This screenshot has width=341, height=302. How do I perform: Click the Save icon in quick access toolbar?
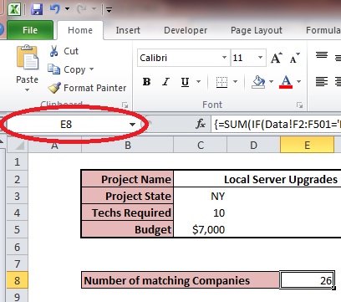click(37, 9)
